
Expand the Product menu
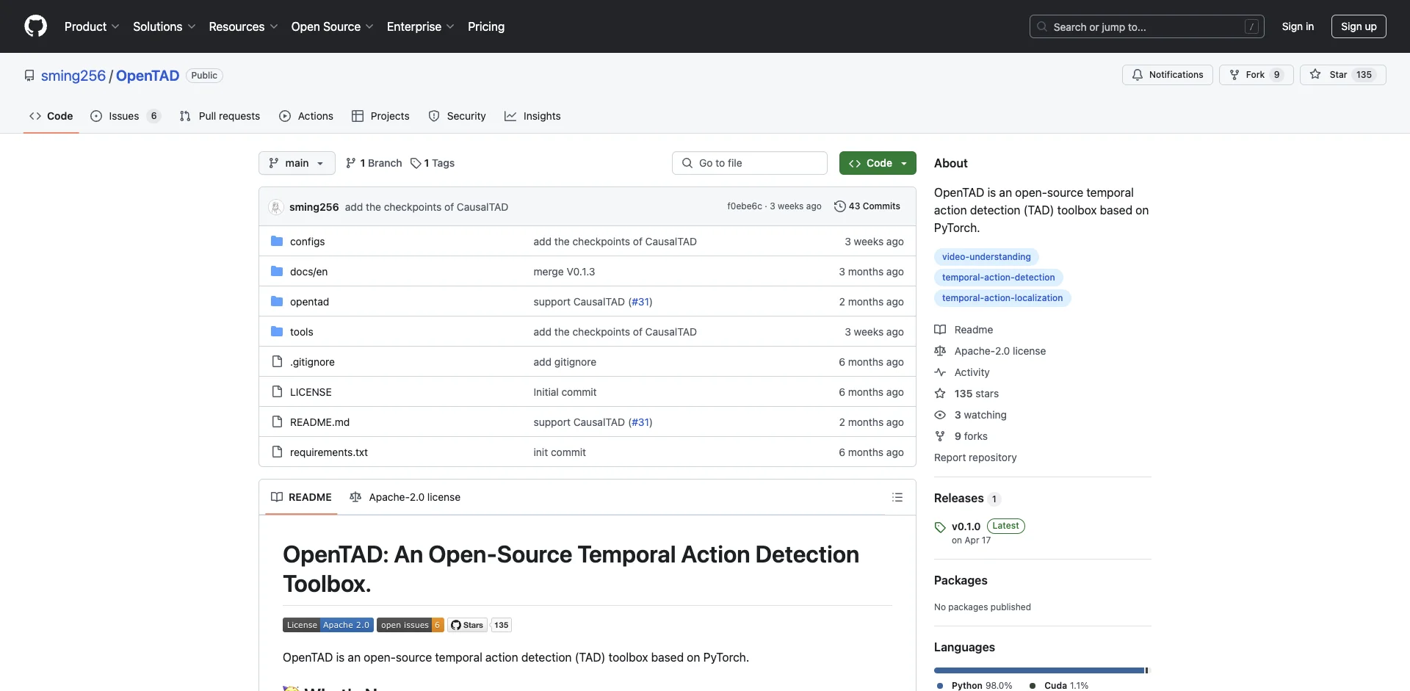point(92,26)
